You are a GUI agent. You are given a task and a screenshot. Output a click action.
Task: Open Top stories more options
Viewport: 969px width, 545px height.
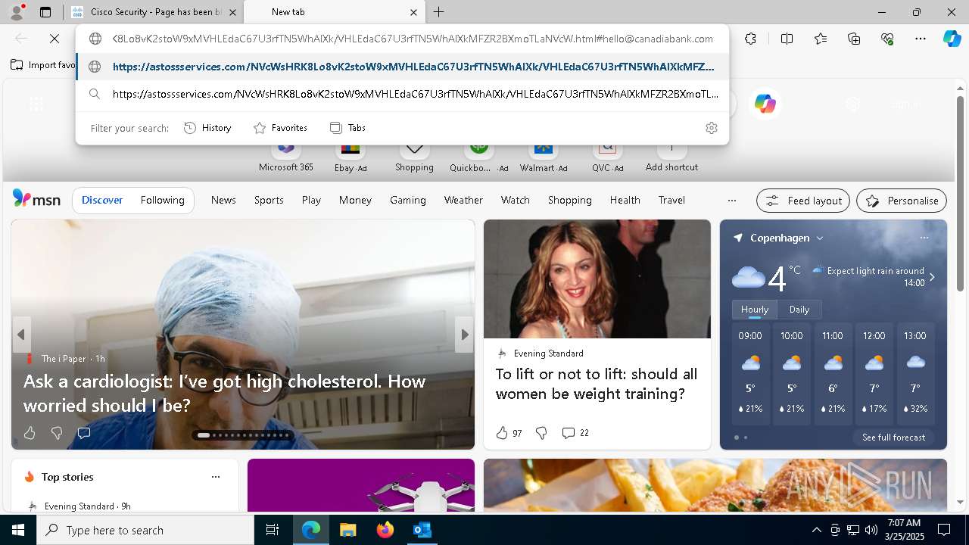click(216, 477)
